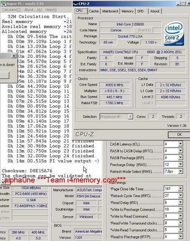190x241 pixels.
Task: Click the Threads value '2'
Action: point(181,117)
